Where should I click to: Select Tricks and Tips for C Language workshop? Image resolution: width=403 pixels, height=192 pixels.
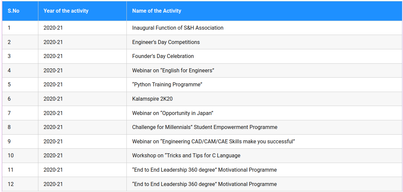click(186, 156)
